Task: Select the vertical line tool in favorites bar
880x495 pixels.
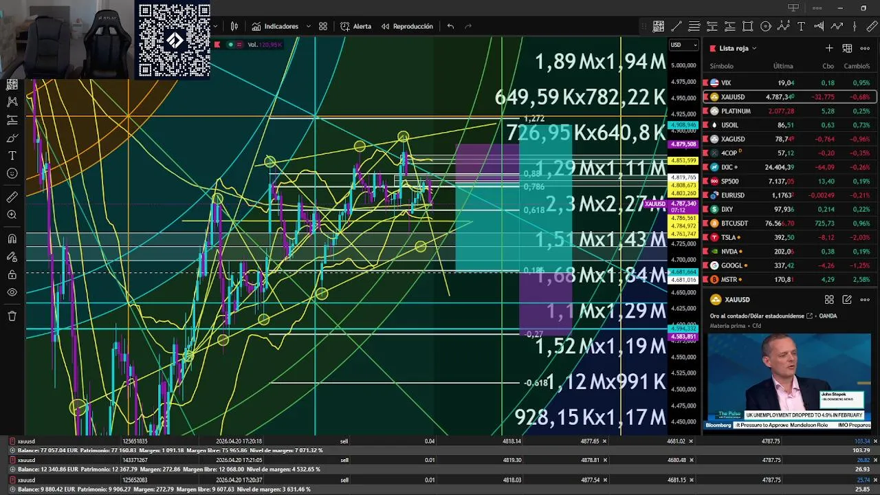Action: point(855,26)
